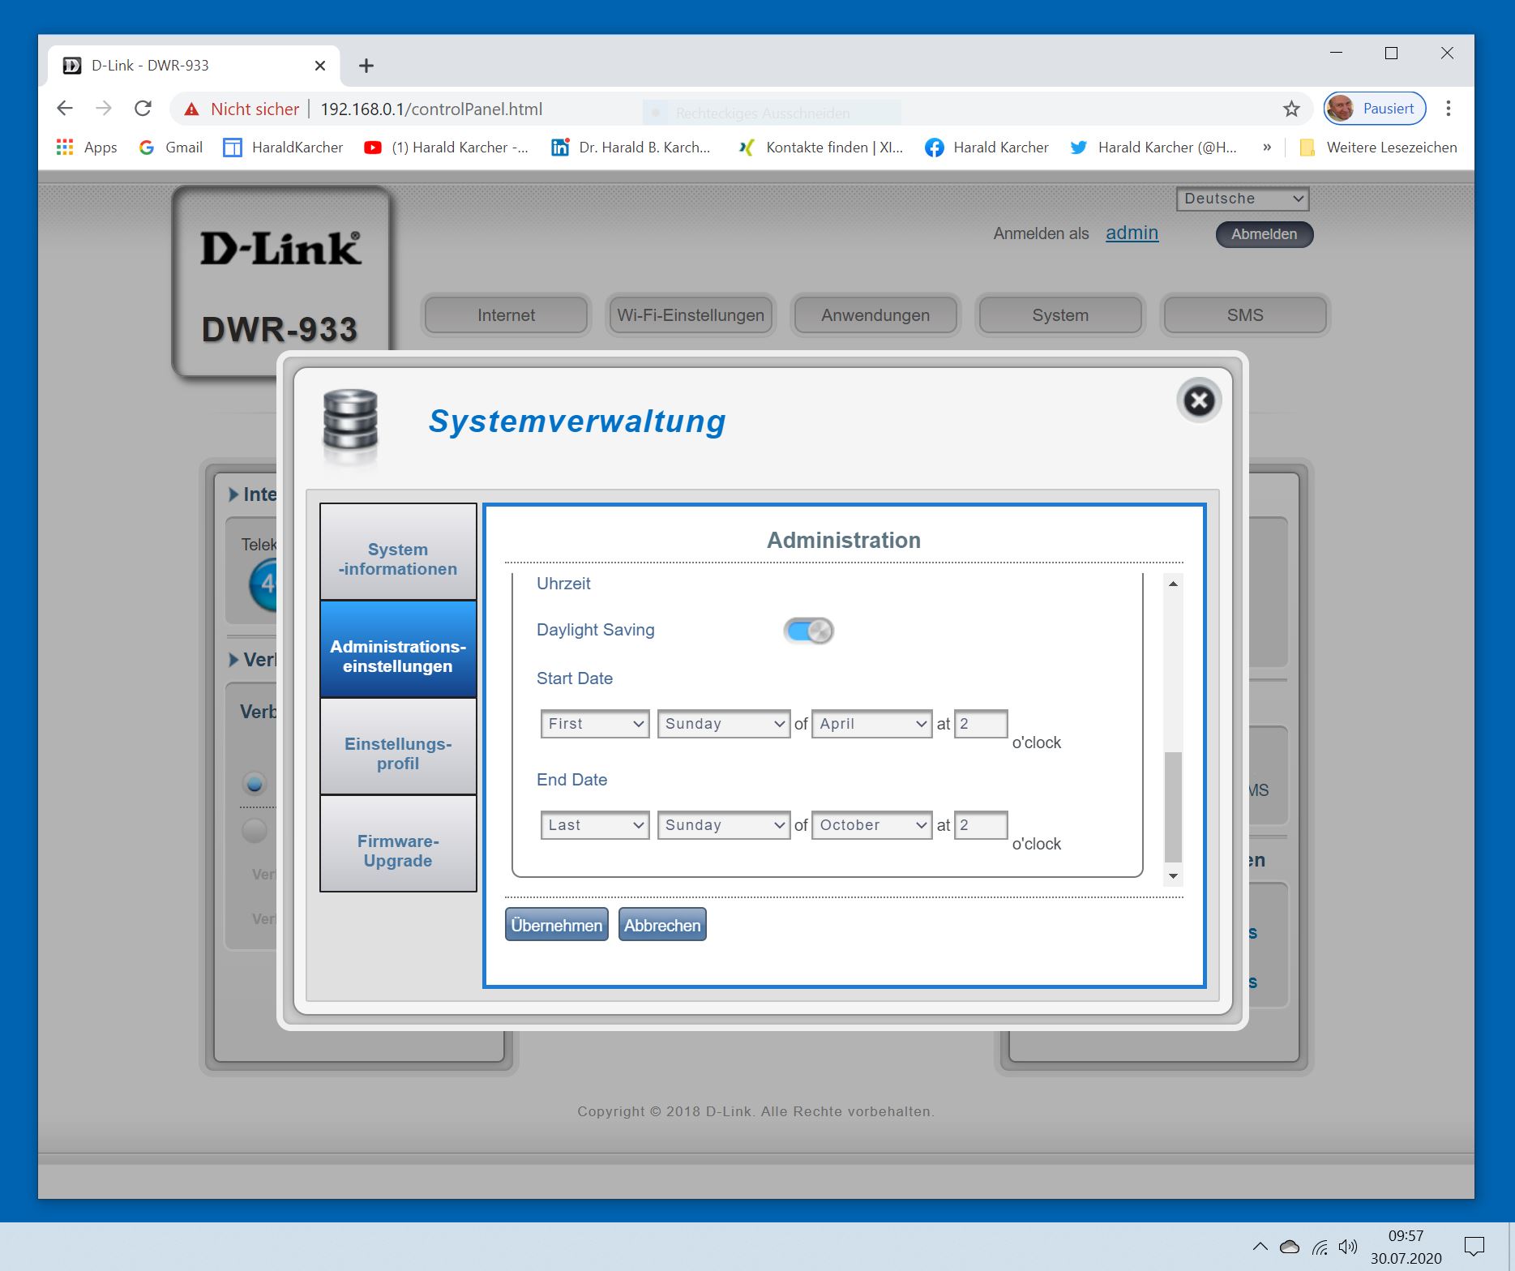The image size is (1515, 1271).
Task: Select the second Verbindung radio button behind the dialog
Action: point(255,830)
